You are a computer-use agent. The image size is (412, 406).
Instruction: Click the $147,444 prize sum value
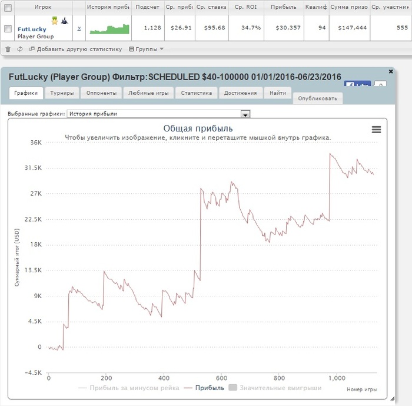[x=353, y=28]
